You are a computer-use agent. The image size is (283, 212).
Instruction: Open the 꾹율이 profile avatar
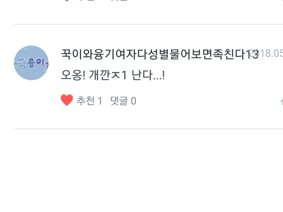31,63
